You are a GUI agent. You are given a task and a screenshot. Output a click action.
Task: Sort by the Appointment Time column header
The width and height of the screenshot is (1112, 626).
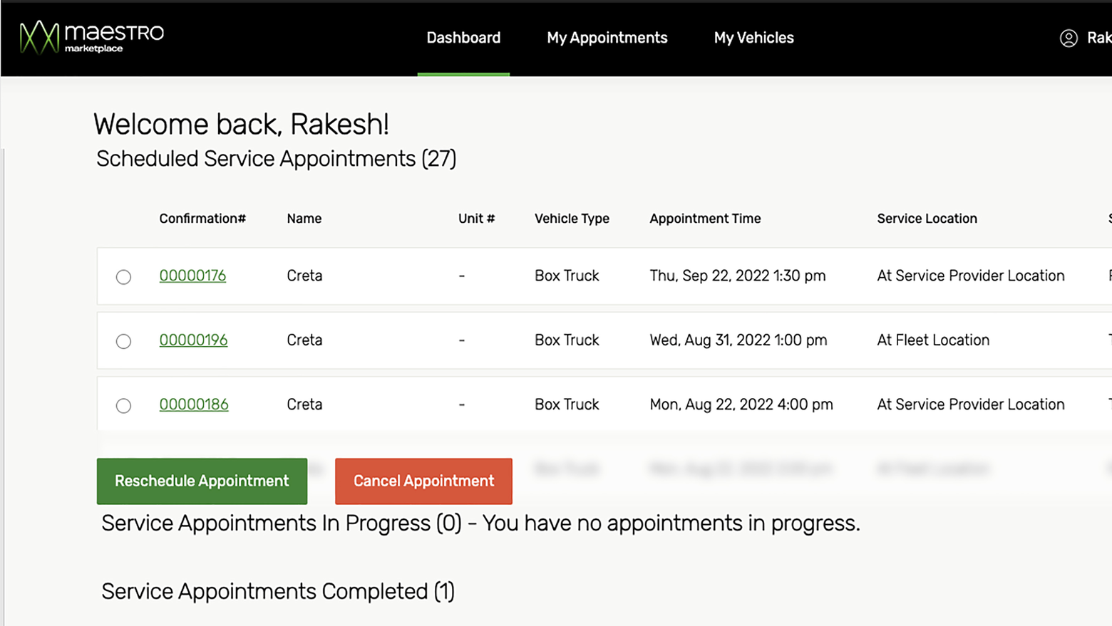point(705,219)
